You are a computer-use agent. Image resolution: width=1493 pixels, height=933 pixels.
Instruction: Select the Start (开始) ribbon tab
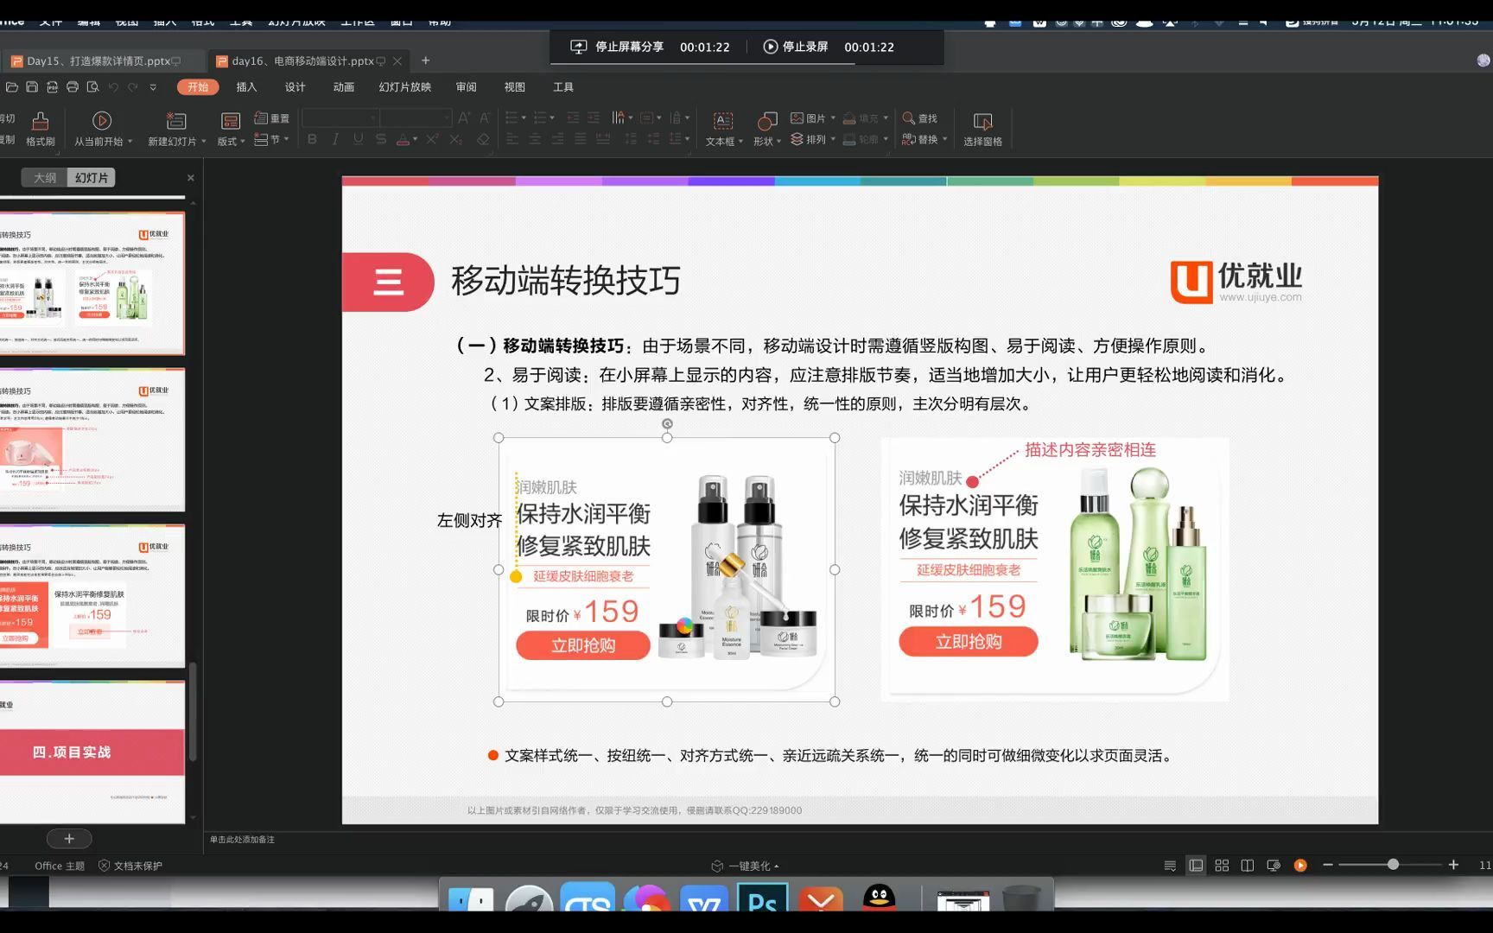coord(198,87)
